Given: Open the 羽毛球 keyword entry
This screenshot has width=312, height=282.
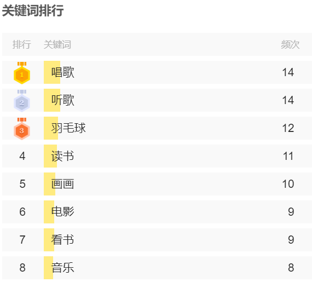Looking at the screenshot, I should click(68, 128).
